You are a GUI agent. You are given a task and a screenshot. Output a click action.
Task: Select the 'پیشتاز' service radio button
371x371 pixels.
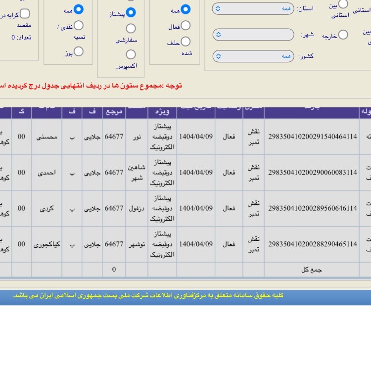click(x=131, y=12)
